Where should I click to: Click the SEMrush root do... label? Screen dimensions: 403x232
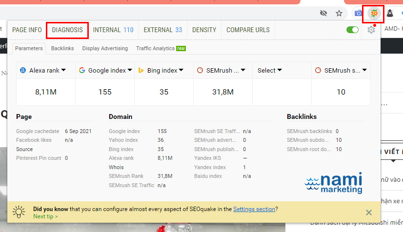click(309, 149)
